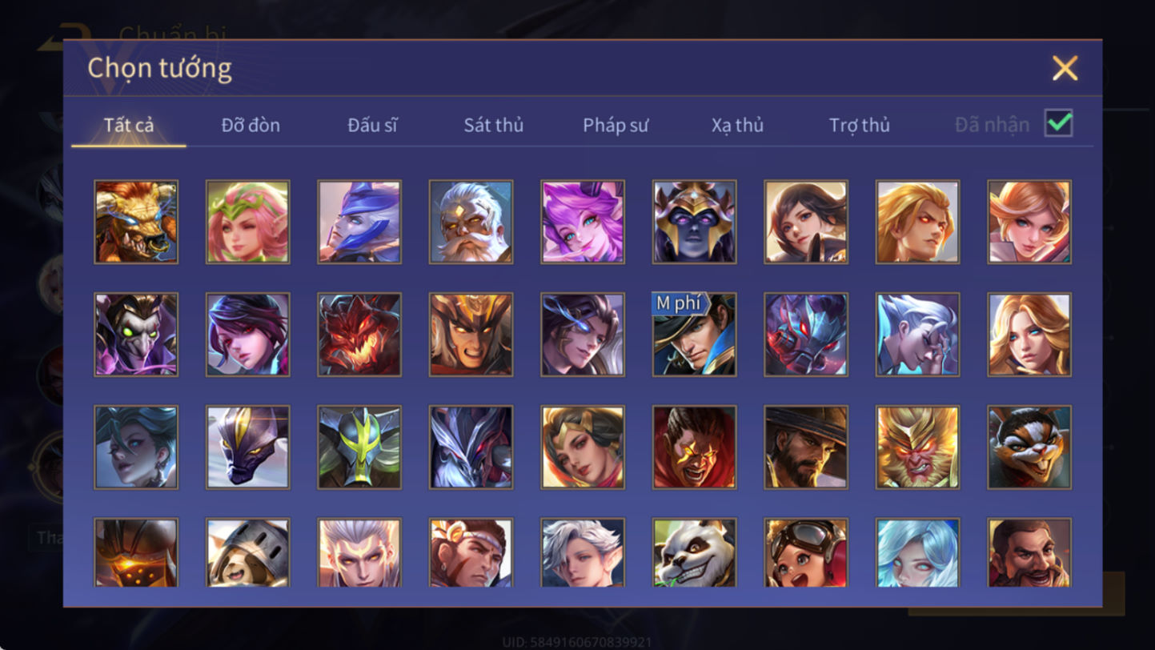
Task: Pick the goggles-wearing child pilot hero
Action: 806,553
